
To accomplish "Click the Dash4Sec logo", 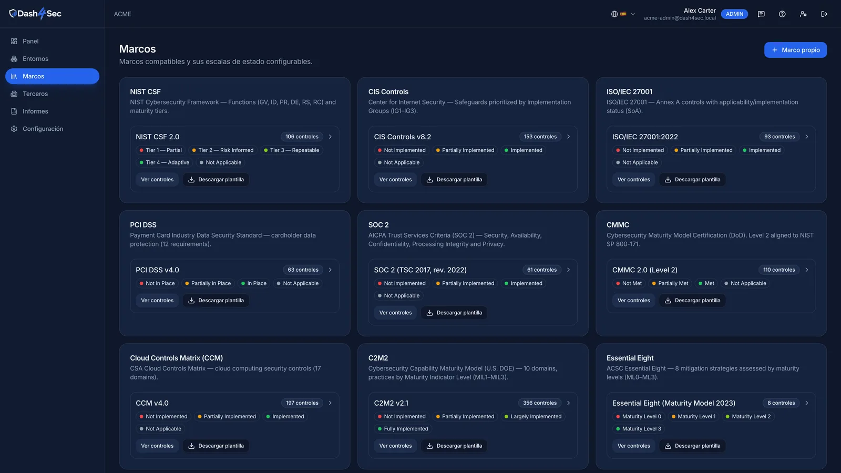I will [35, 14].
